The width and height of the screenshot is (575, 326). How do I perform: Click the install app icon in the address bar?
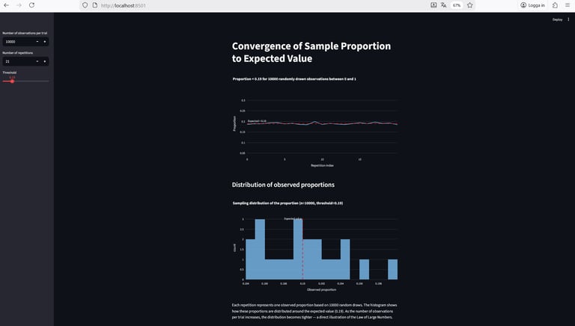tap(433, 5)
